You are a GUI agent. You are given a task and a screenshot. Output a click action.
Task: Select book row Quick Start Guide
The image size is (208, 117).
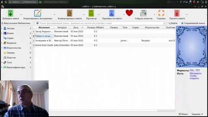[104, 45]
